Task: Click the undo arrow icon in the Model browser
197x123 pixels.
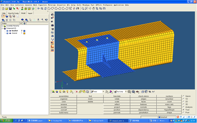Action: point(46,20)
